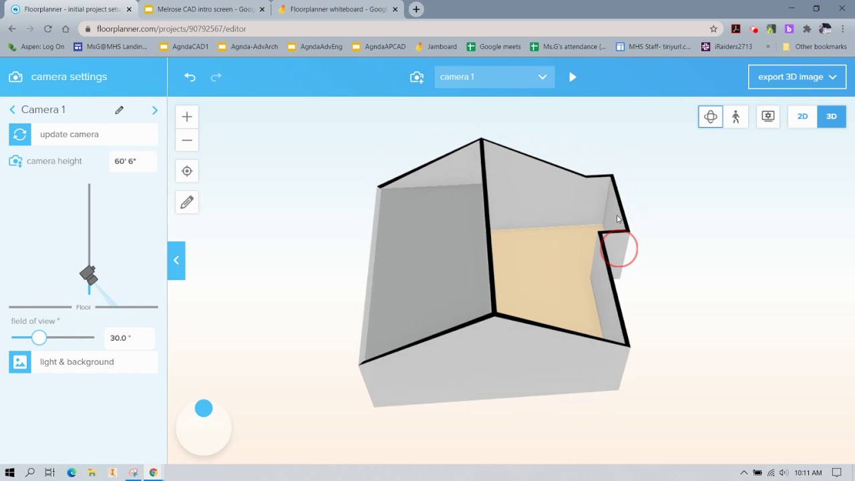Click the pencil to rename Camera 1

tap(119, 110)
